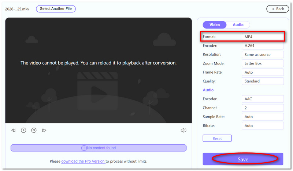Viewport: 293px width, 171px height.
Task: Click the Back button
Action: [x=278, y=9]
